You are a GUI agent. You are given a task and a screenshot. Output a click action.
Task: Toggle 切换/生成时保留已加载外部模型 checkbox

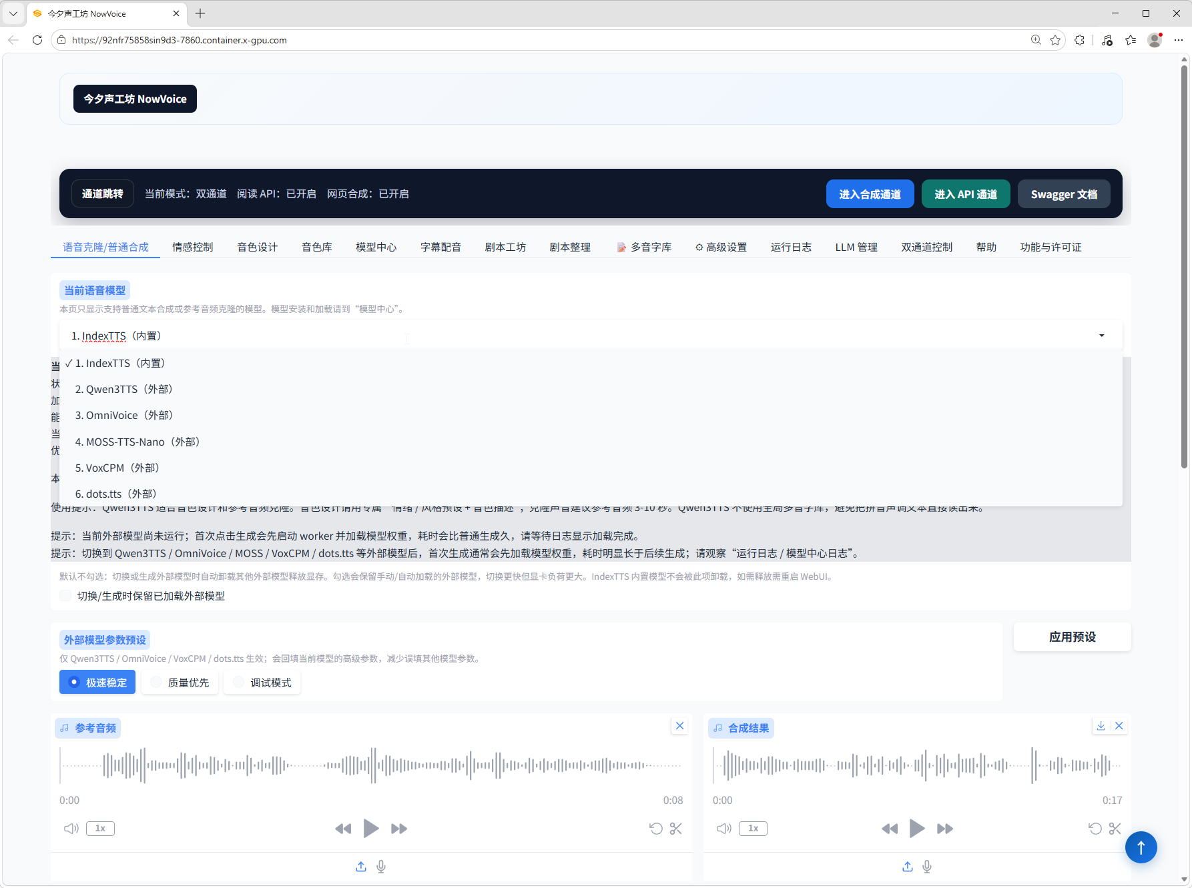pos(65,596)
